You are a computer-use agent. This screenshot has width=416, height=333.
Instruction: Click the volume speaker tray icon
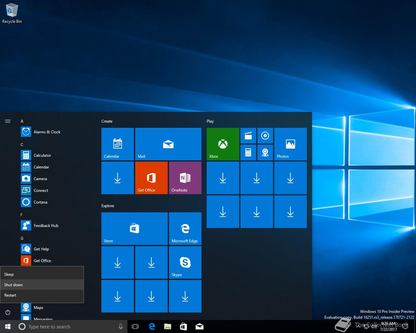tap(374, 326)
